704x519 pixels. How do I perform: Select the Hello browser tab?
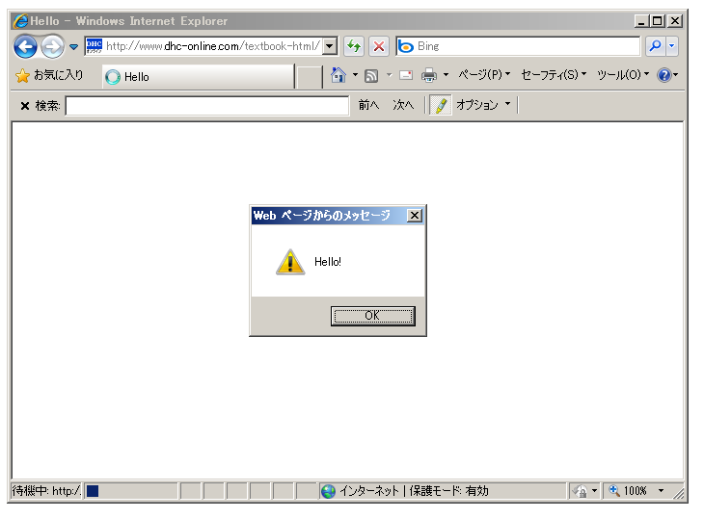click(x=199, y=77)
